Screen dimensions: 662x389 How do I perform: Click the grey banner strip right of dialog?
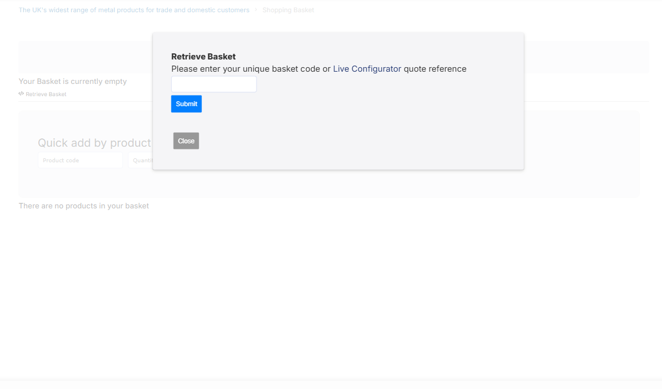[x=586, y=57]
